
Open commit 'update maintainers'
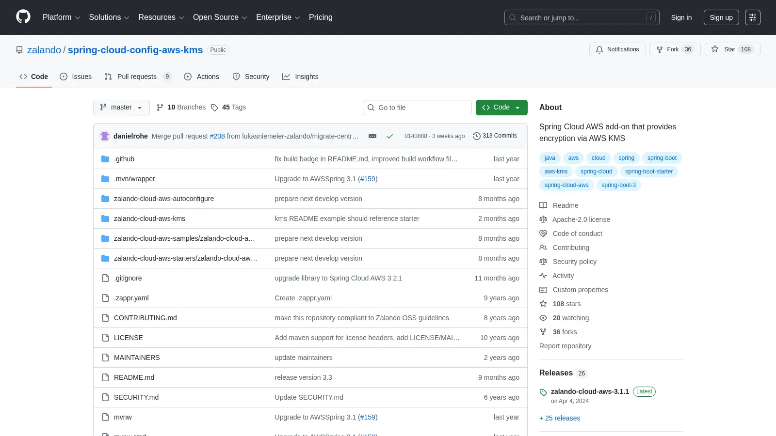pos(304,358)
